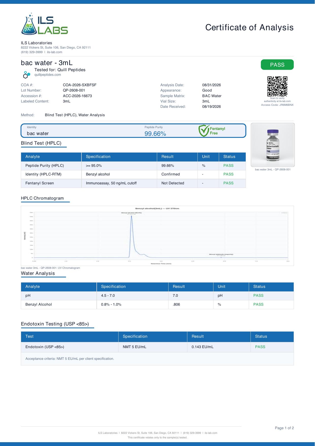This screenshot has width=315, height=446.
Task: Click the Water Analysis section heading
Action: (x=38, y=273)
